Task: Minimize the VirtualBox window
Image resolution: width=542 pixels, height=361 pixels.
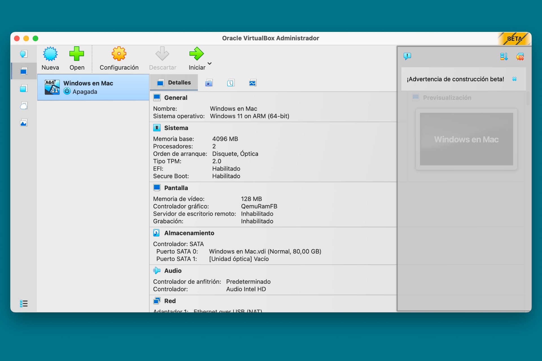Action: click(x=26, y=38)
